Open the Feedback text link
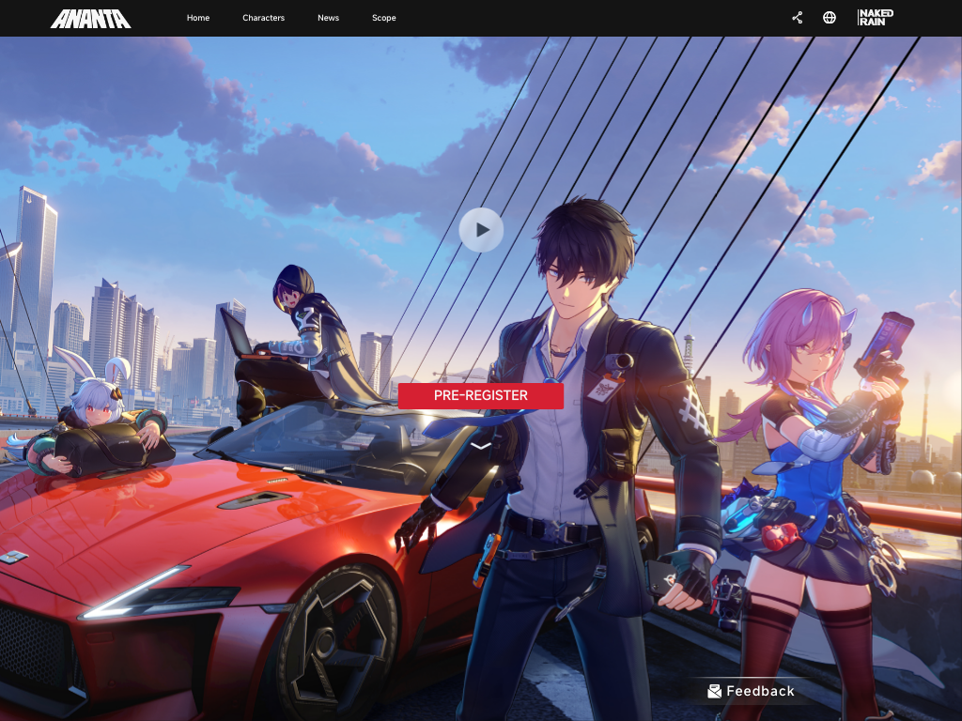This screenshot has width=962, height=721. coord(760,691)
